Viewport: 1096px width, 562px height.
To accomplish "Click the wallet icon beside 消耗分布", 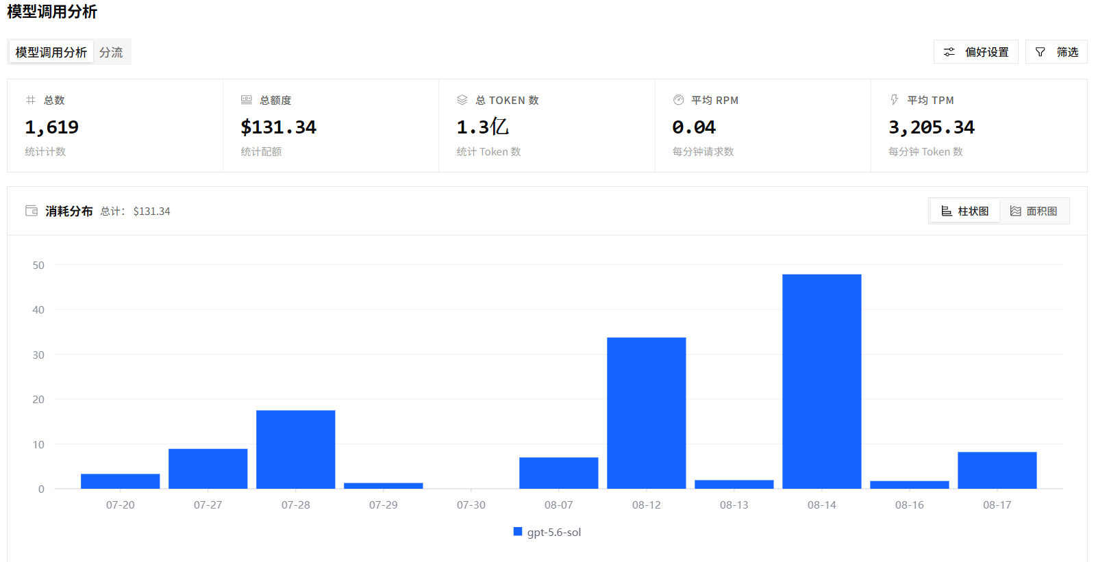I will pos(32,211).
